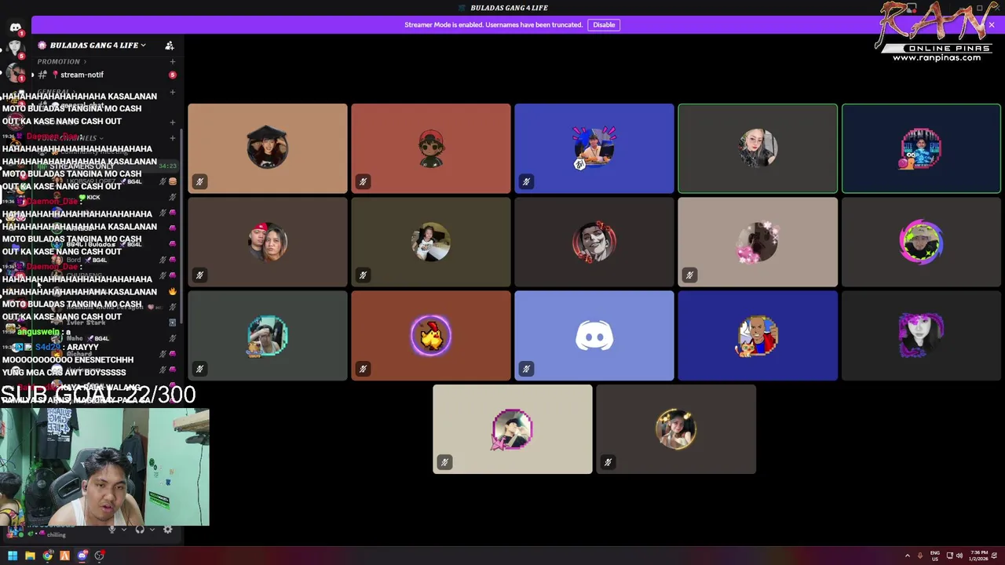Image resolution: width=1005 pixels, height=565 pixels.
Task: Select beige tile with pink flower avatar
Action: [x=758, y=242]
